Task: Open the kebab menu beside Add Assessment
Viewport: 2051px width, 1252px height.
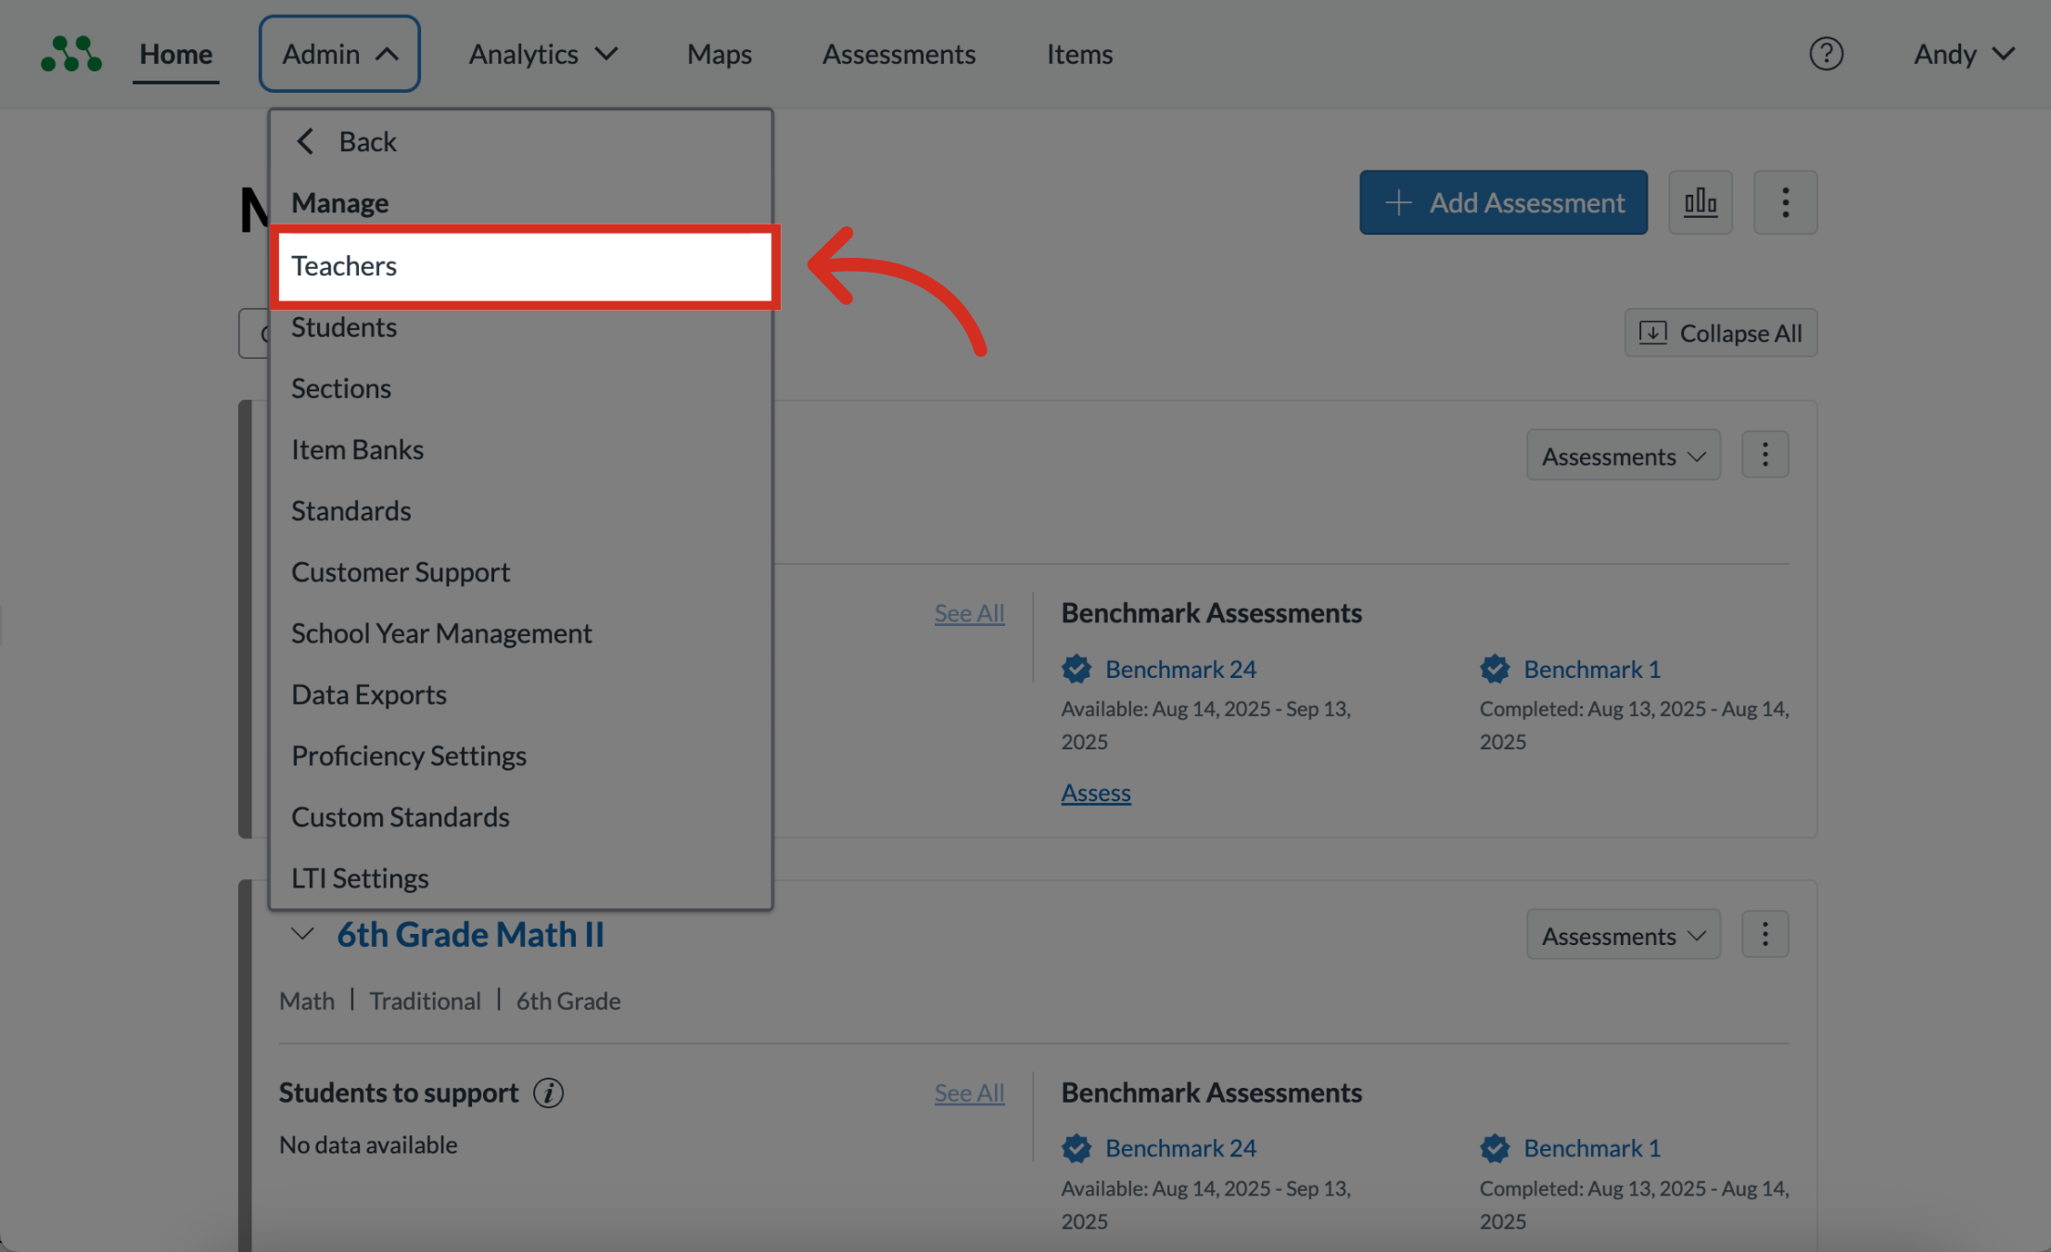Action: 1785,202
